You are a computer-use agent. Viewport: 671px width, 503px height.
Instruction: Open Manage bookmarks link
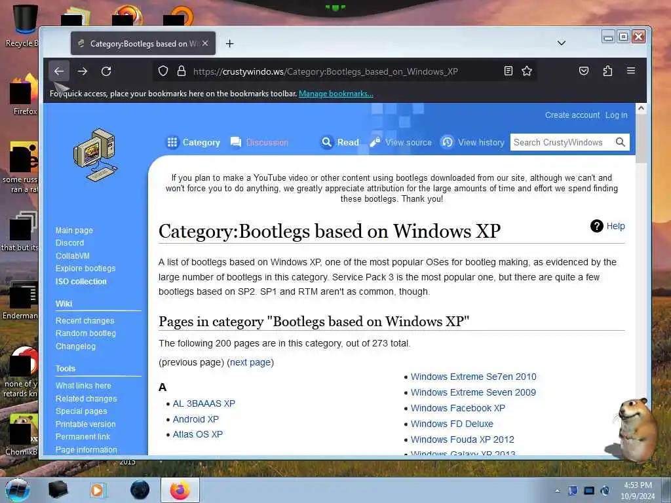[336, 94]
